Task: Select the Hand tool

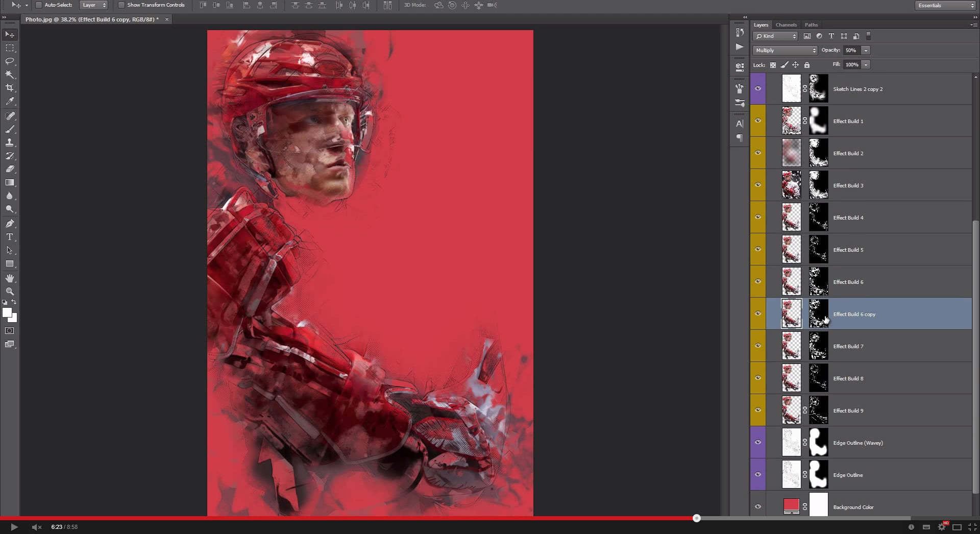Action: point(9,278)
